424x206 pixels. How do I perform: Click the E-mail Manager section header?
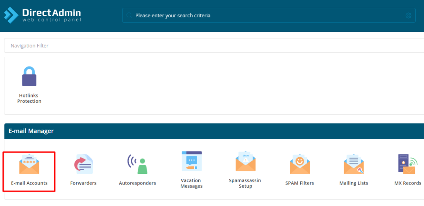pos(31,131)
